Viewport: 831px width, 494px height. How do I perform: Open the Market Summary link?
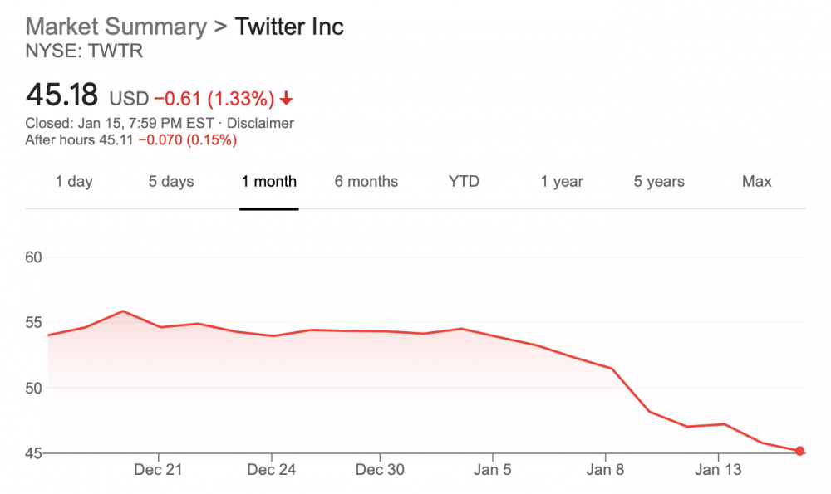pos(116,27)
